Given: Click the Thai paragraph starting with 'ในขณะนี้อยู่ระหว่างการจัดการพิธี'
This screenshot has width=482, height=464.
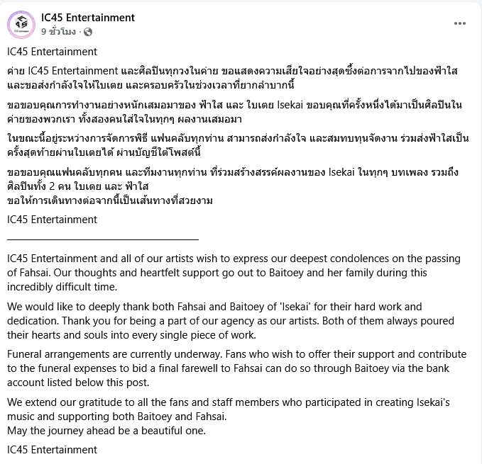Looking at the screenshot, I should [x=238, y=145].
